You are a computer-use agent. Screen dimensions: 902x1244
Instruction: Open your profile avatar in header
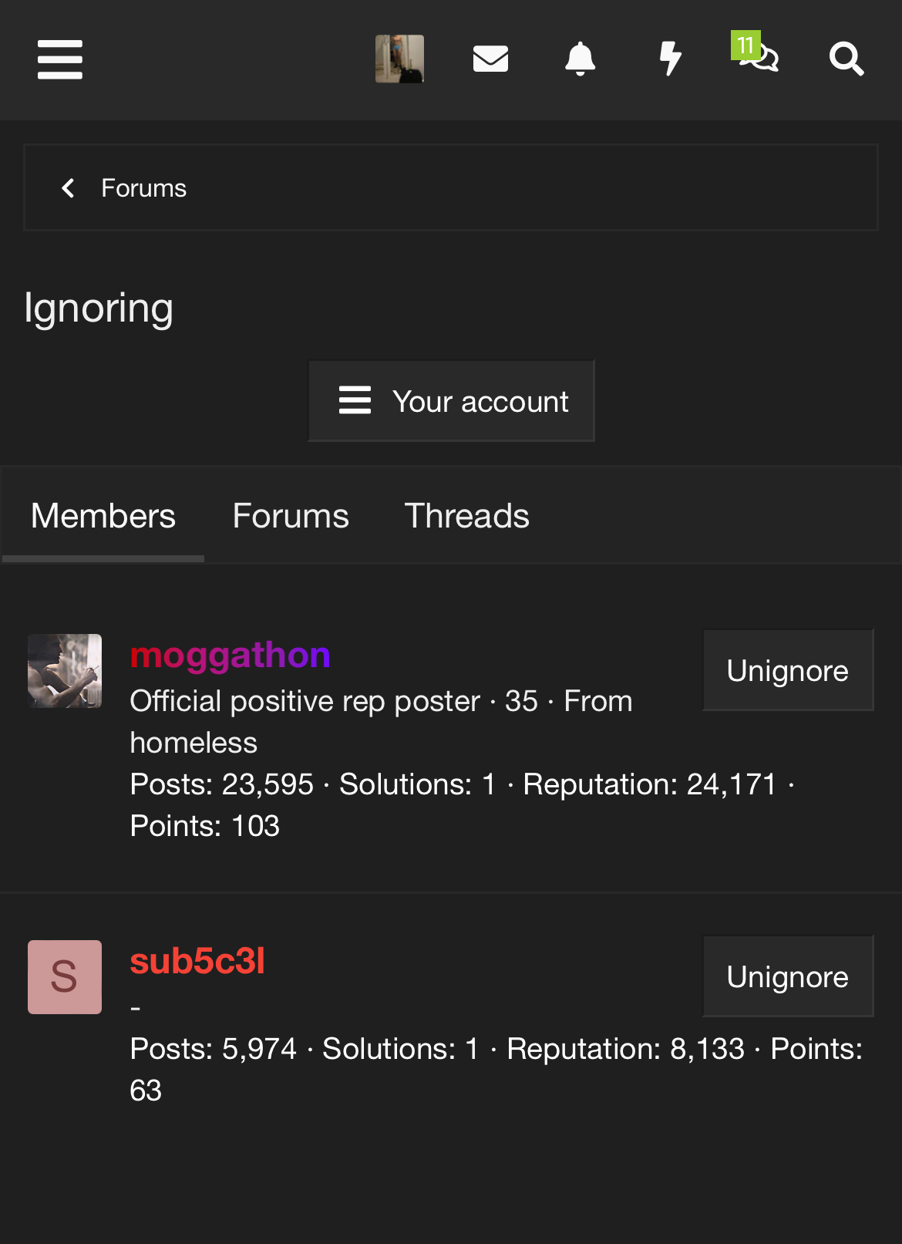399,59
